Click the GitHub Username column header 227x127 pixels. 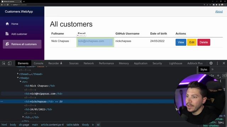click(x=127, y=34)
